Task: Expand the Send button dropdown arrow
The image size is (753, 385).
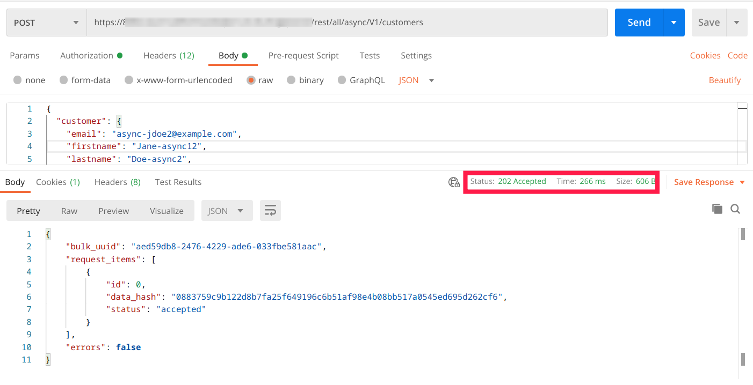Action: click(674, 23)
